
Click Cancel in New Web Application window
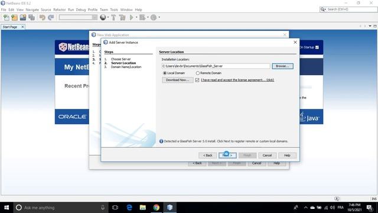point(256,163)
